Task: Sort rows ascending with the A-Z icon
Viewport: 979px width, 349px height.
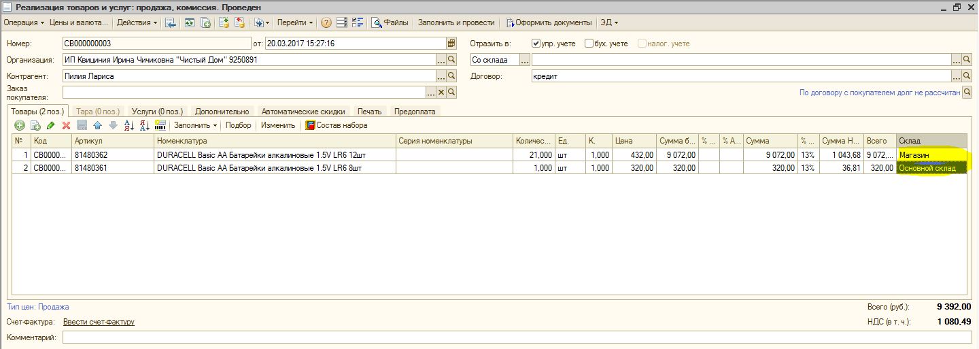Action: click(128, 125)
